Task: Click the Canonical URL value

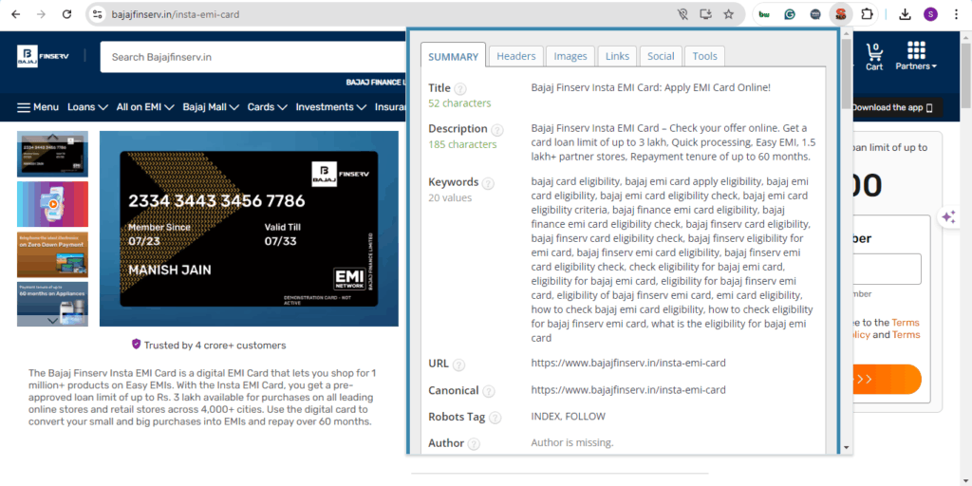Action: (x=628, y=390)
